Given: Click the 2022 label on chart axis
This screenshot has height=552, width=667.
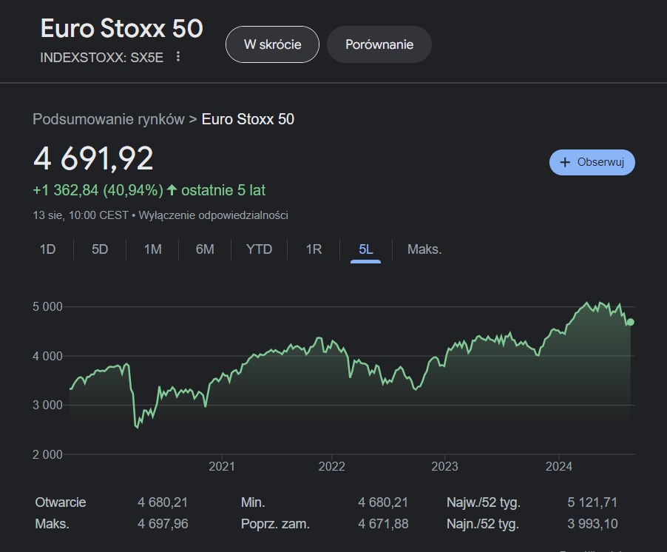Looking at the screenshot, I should click(332, 466).
